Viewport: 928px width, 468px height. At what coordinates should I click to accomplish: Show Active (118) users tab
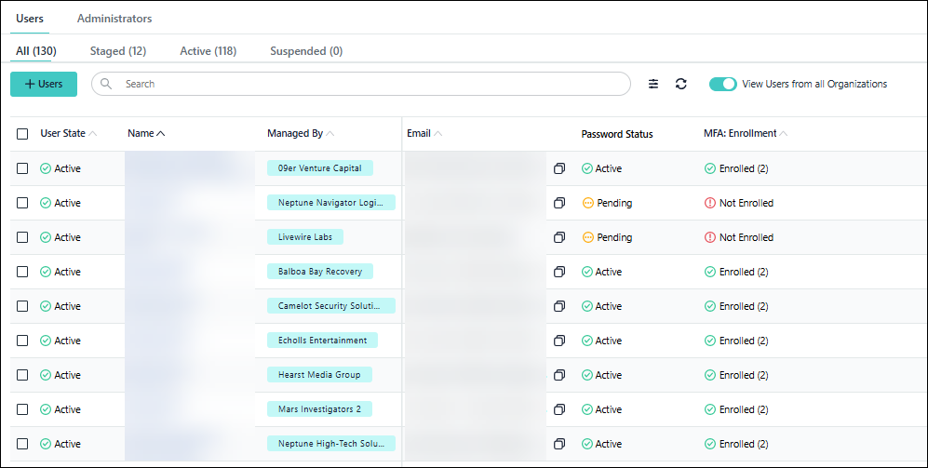tap(208, 51)
